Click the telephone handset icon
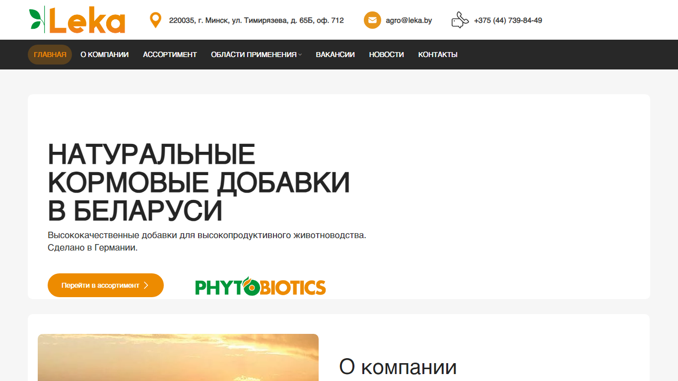678x381 pixels. point(460,20)
